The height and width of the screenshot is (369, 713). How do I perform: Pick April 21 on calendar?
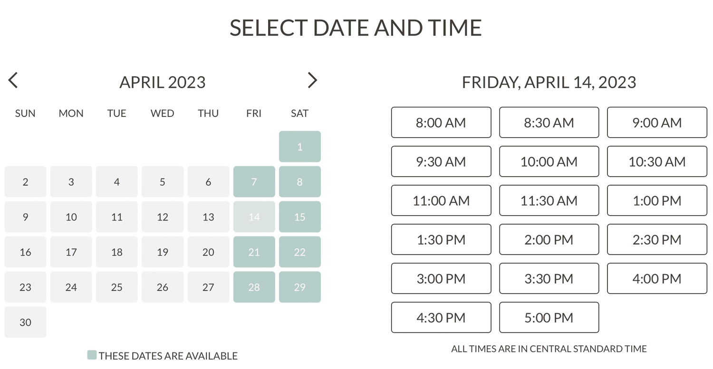tap(254, 252)
